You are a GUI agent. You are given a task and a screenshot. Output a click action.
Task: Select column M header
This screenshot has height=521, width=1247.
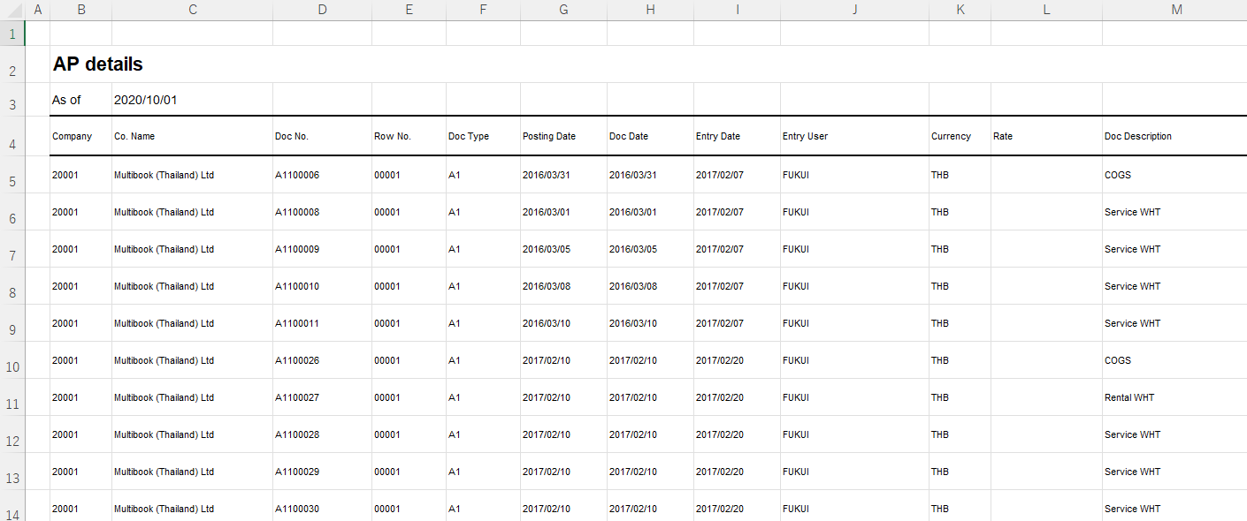tap(1176, 10)
